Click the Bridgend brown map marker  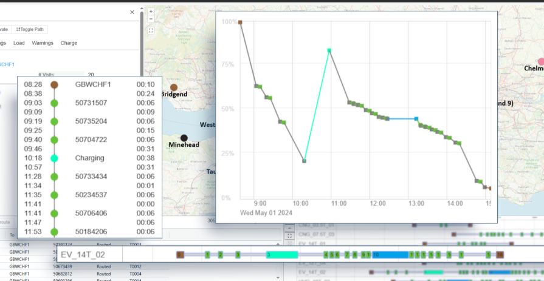tap(174, 87)
